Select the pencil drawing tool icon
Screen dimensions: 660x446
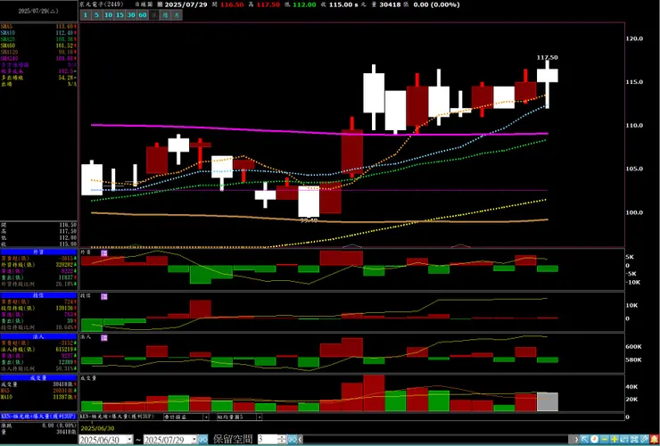(644, 439)
